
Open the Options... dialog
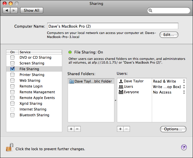pyautogui.click(x=173, y=129)
